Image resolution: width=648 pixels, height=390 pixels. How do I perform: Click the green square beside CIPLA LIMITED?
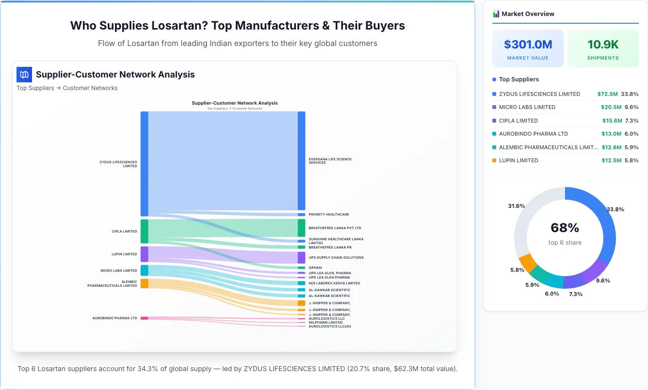coord(495,121)
